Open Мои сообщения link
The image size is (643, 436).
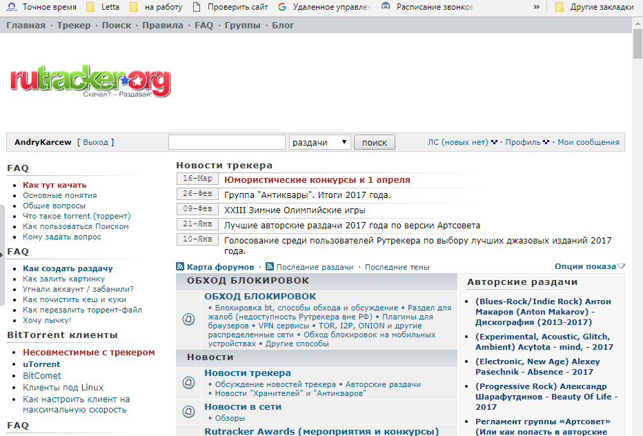pyautogui.click(x=588, y=142)
